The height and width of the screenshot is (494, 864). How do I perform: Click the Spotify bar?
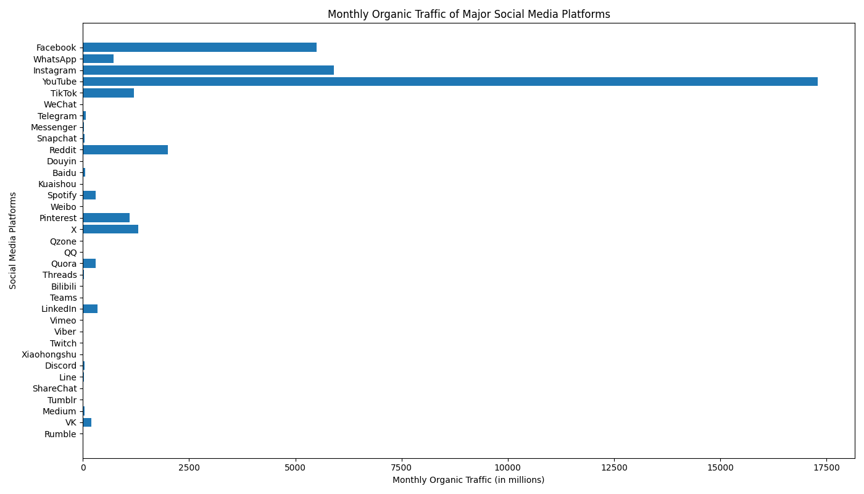click(89, 195)
